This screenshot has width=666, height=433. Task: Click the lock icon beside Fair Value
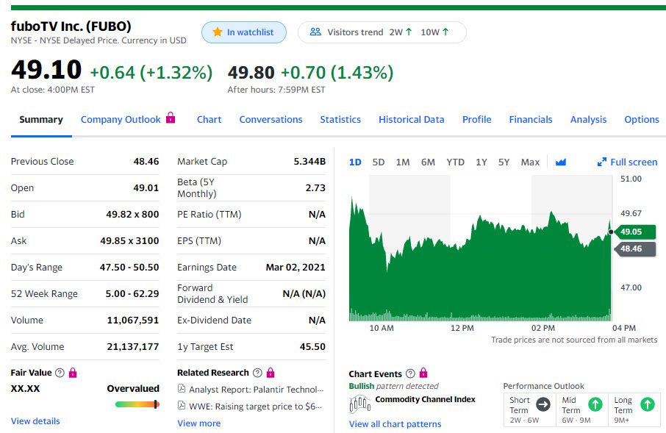click(x=73, y=373)
